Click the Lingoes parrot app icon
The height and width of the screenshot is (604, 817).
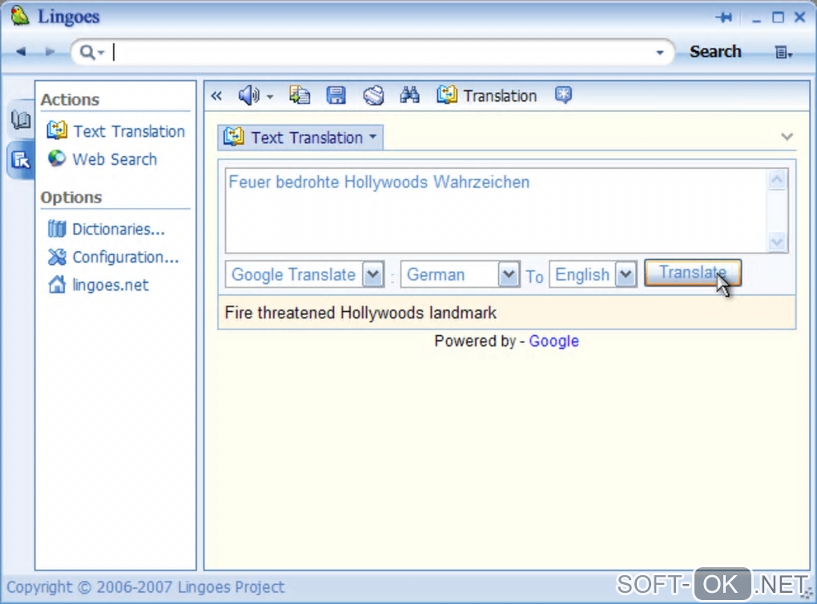(x=20, y=16)
